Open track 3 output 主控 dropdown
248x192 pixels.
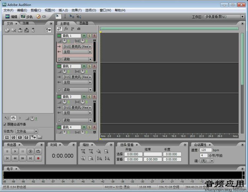77,113
